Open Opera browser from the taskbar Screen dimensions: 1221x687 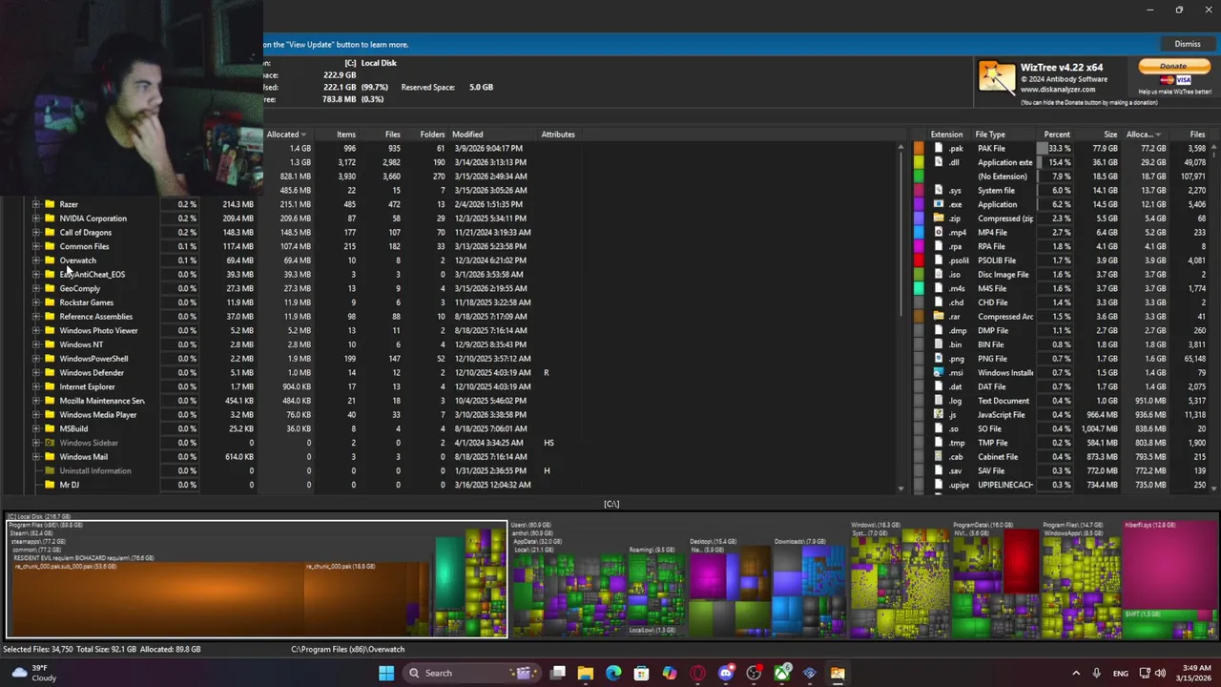697,673
